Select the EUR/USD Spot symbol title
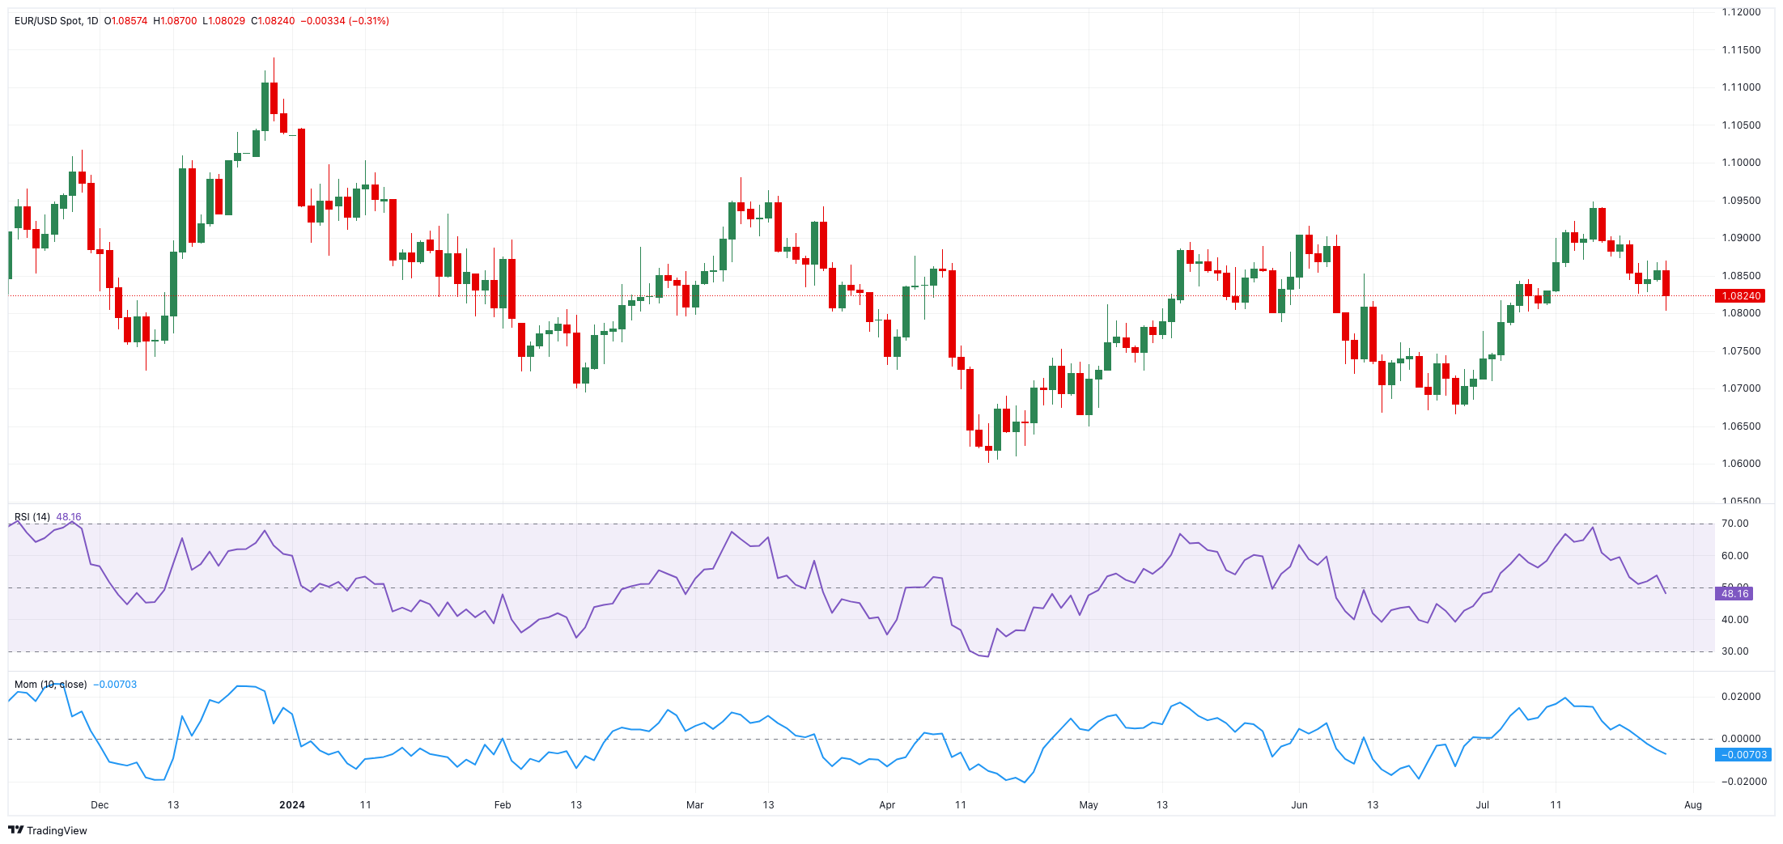 pyautogui.click(x=49, y=21)
